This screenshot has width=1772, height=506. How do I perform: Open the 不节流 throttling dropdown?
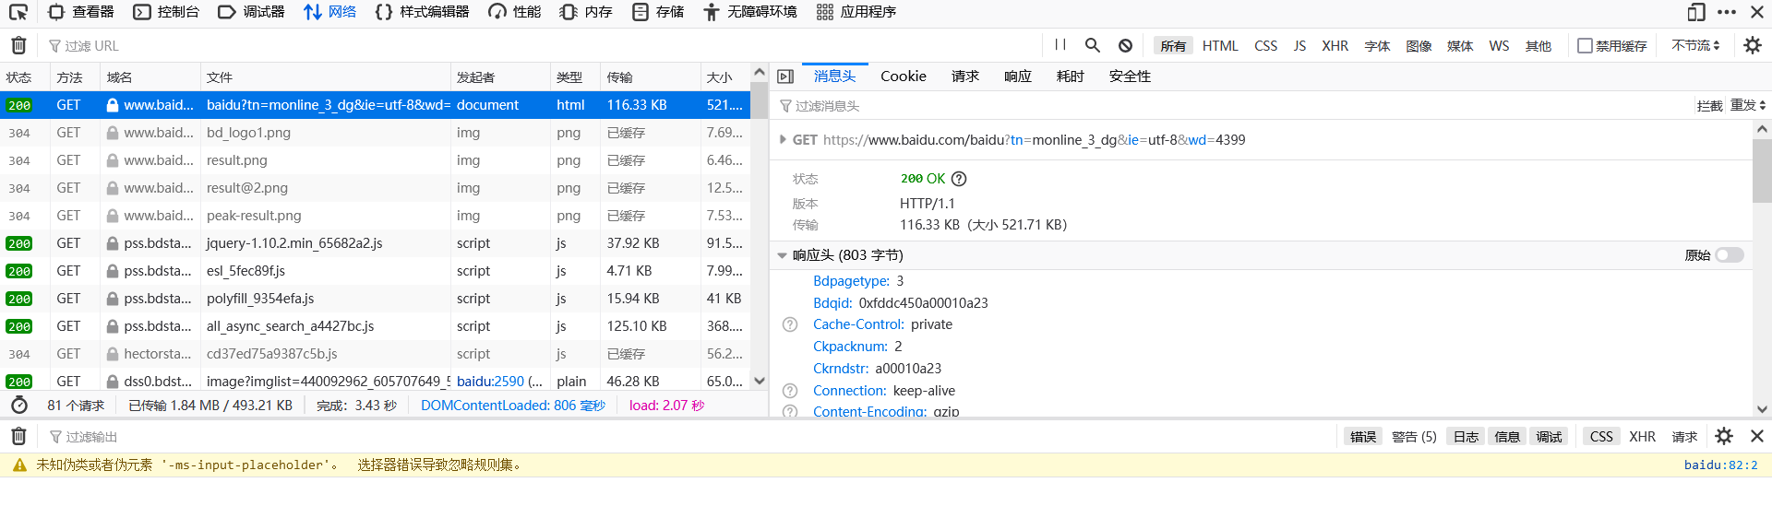pos(1695,45)
